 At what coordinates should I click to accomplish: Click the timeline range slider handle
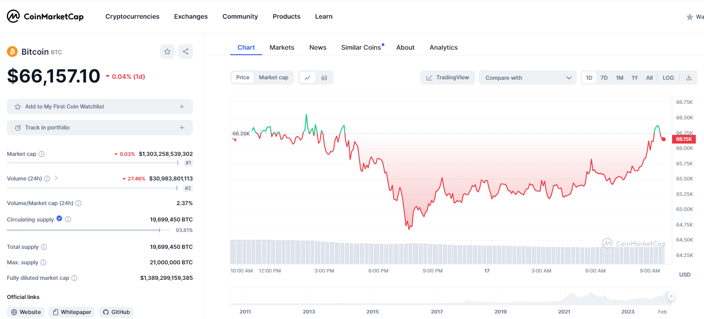(x=671, y=297)
